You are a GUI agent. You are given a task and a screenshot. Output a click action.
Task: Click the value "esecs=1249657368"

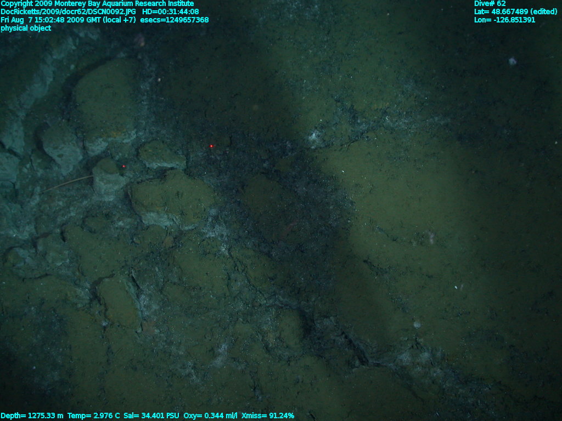pos(175,20)
